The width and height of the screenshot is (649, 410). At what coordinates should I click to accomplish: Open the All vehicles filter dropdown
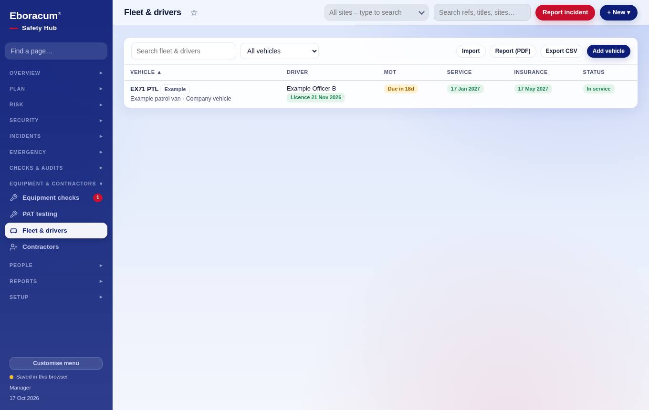pyautogui.click(x=279, y=51)
